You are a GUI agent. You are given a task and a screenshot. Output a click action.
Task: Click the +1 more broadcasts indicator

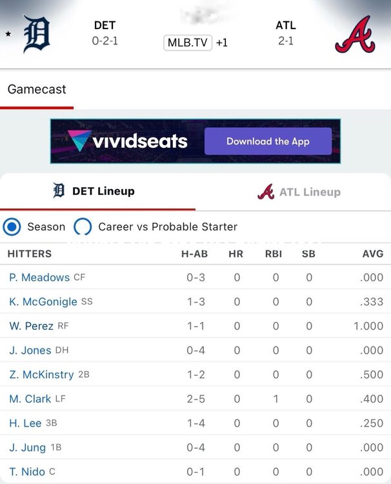click(222, 43)
